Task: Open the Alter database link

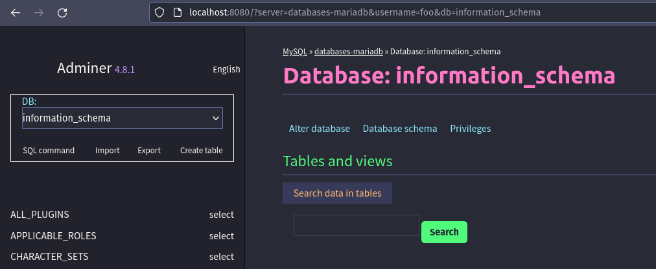Action: (319, 129)
